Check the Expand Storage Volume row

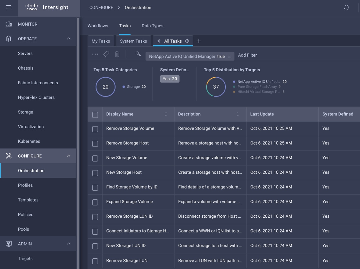(x=95, y=202)
